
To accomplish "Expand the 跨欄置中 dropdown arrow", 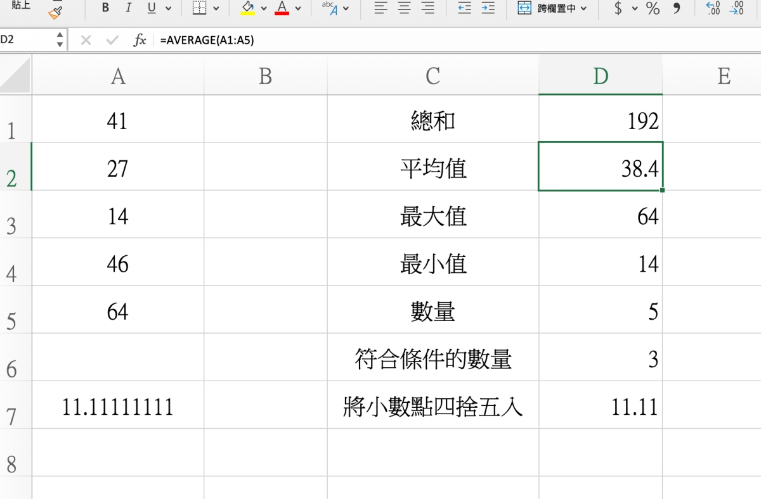I will [x=583, y=9].
